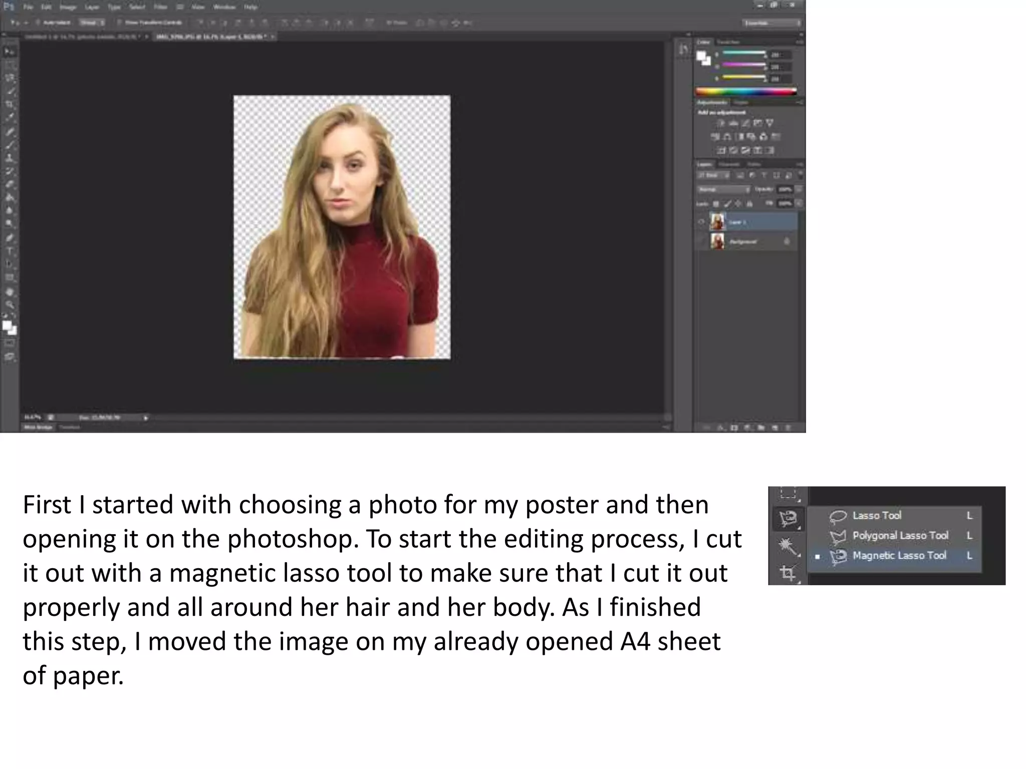Choose Polygonal Lasso Tool in the flyout
The image size is (1026, 769).
[900, 536]
